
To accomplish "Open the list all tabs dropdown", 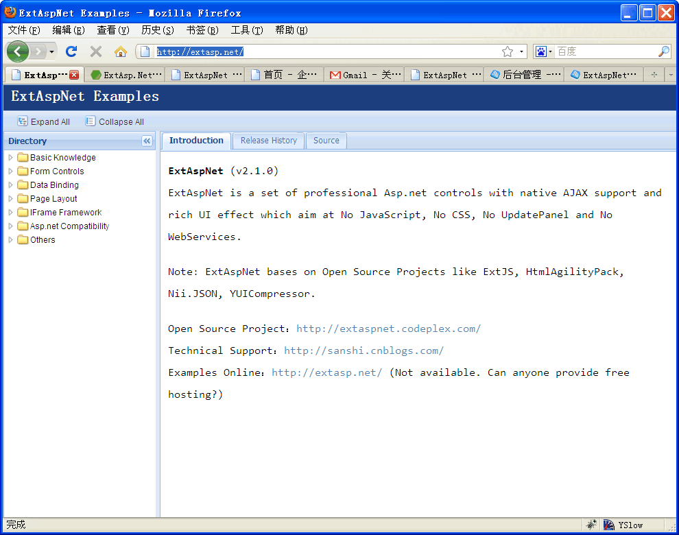I will pyautogui.click(x=671, y=75).
